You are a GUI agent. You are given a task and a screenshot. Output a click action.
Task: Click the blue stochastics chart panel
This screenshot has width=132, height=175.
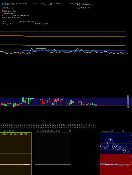tap(116, 143)
